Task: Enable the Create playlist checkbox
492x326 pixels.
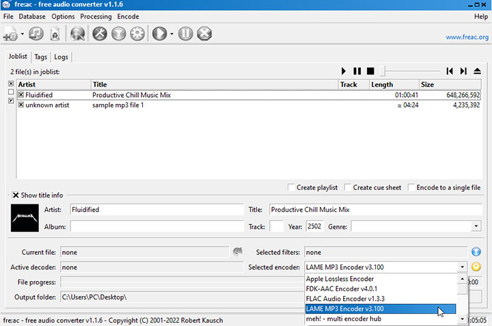Action: (291, 187)
